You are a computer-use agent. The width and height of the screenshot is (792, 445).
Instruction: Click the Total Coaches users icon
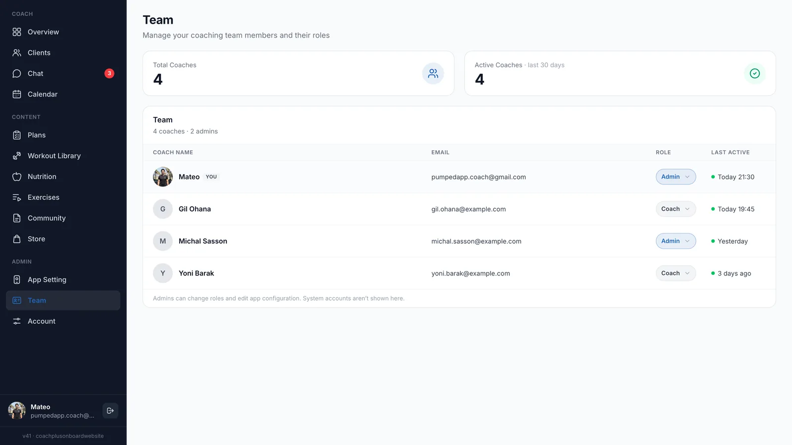(x=433, y=73)
